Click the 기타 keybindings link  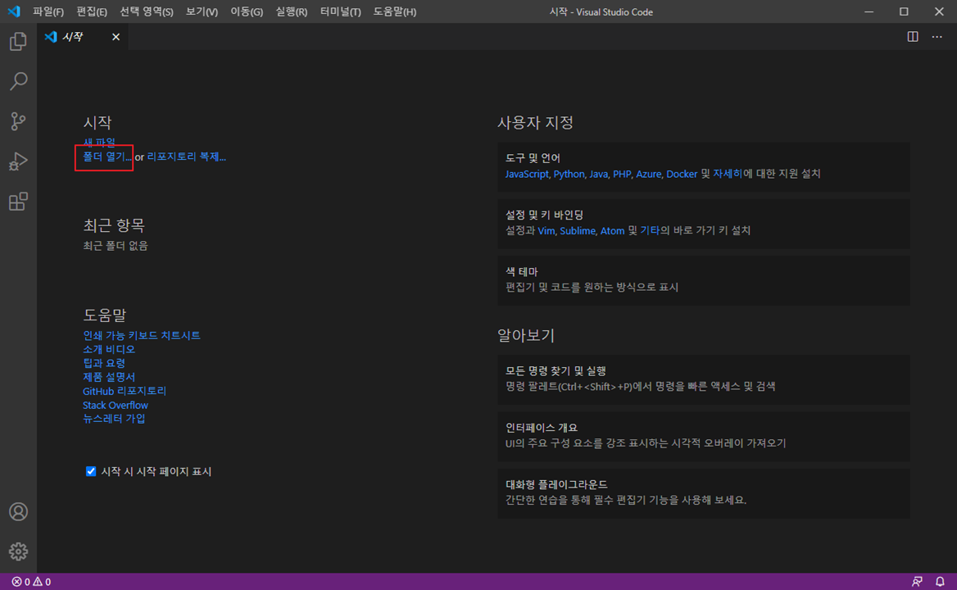click(x=650, y=230)
